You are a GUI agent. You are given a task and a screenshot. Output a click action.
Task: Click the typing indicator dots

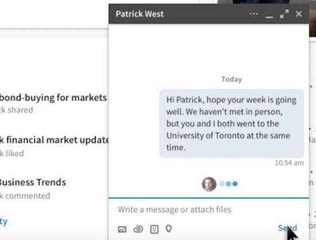point(229,184)
